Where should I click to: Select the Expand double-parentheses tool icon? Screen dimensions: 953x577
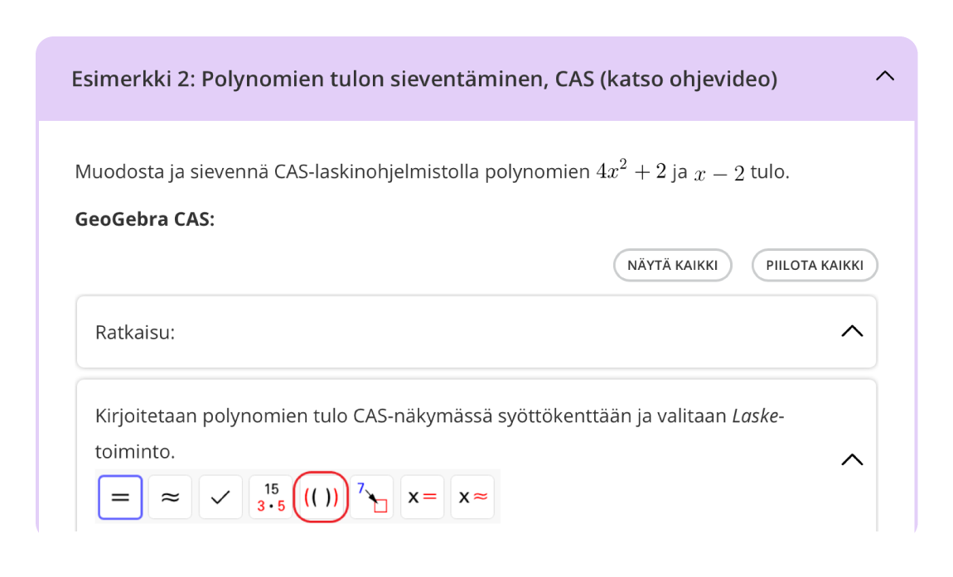tap(321, 498)
